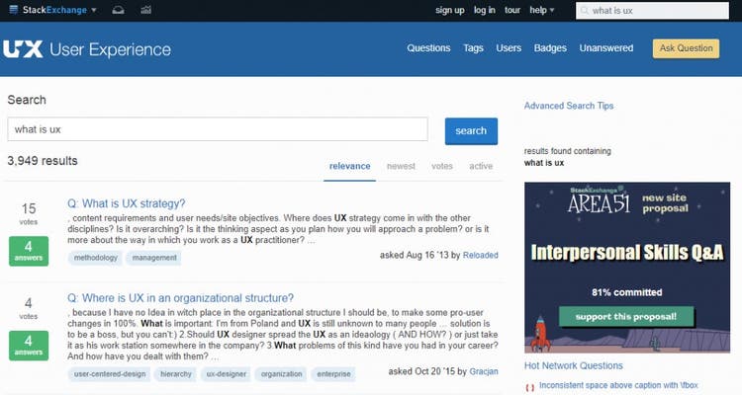Open the Hot Network Questions link
Image resolution: width=742 pixels, height=395 pixels.
click(574, 365)
